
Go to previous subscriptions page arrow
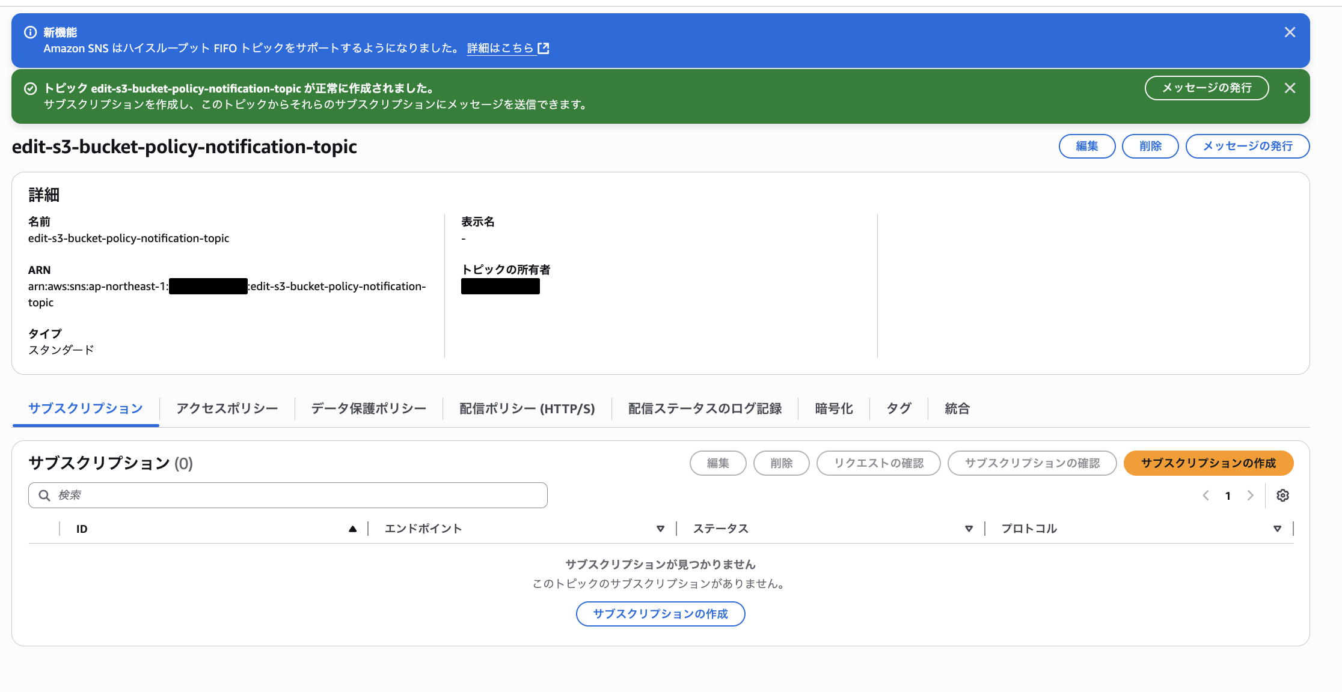1206,496
